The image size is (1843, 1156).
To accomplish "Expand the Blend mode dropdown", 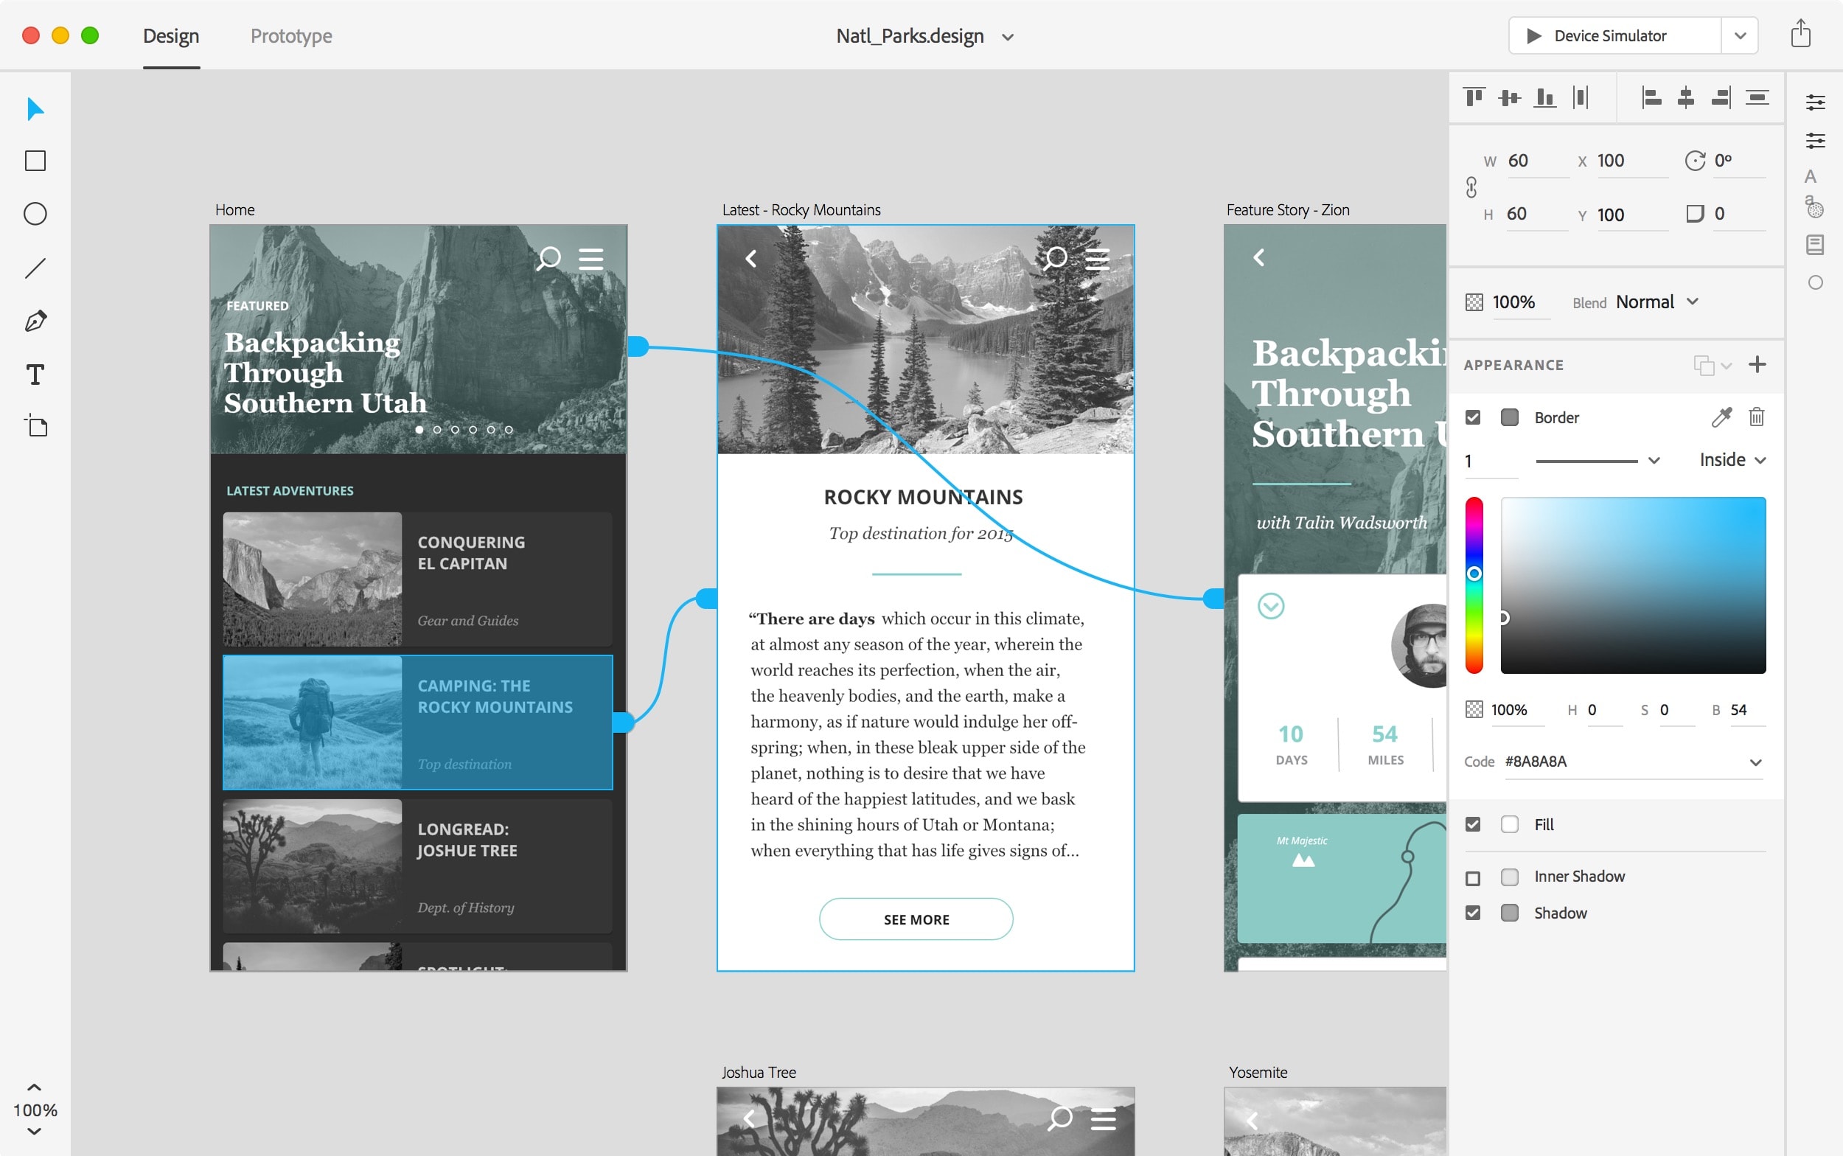I will [x=1693, y=301].
